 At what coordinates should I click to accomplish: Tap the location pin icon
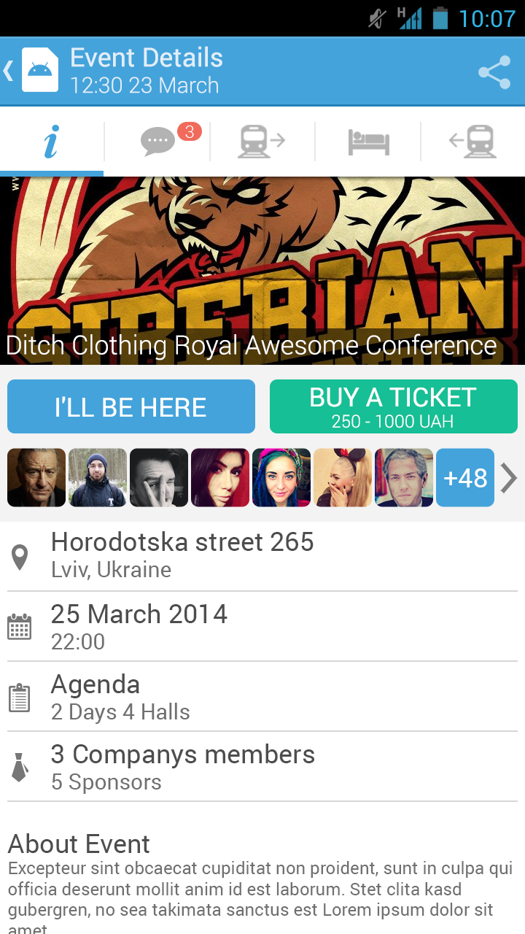(20, 557)
